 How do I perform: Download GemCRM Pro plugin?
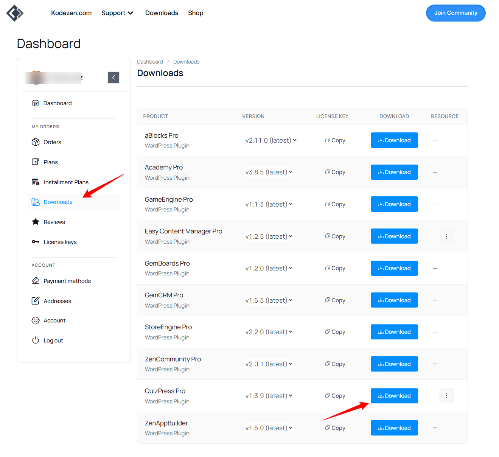click(394, 300)
